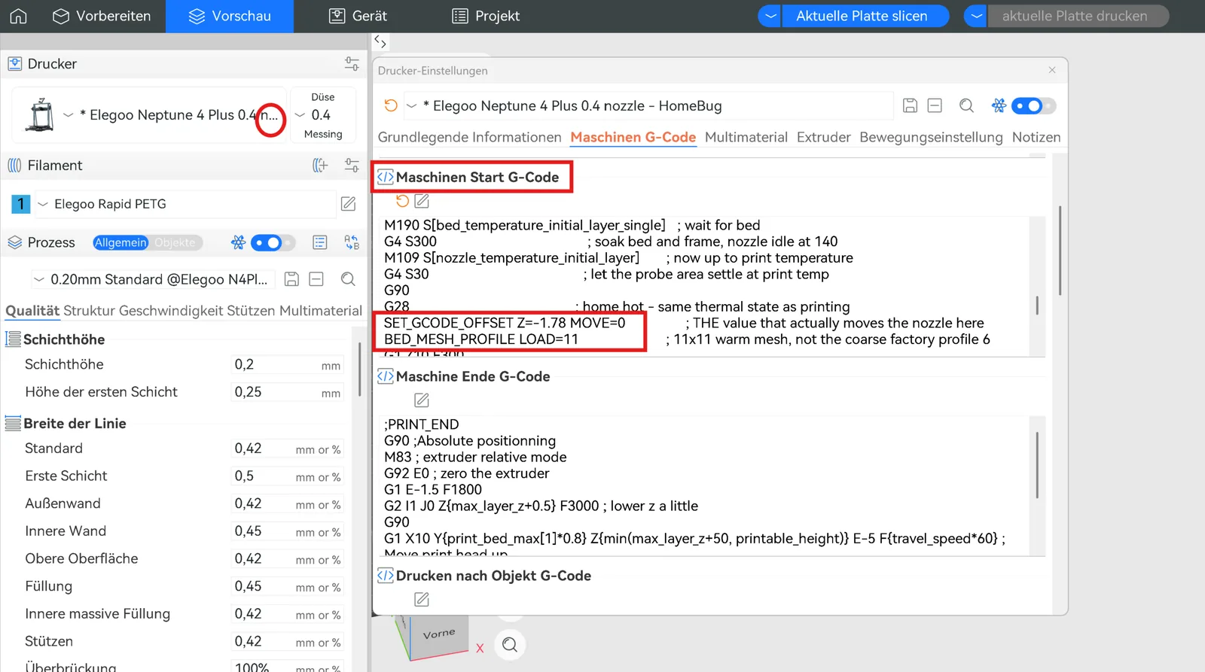This screenshot has height=672, width=1205.
Task: Select the Allgemein process mode
Action: [120, 242]
